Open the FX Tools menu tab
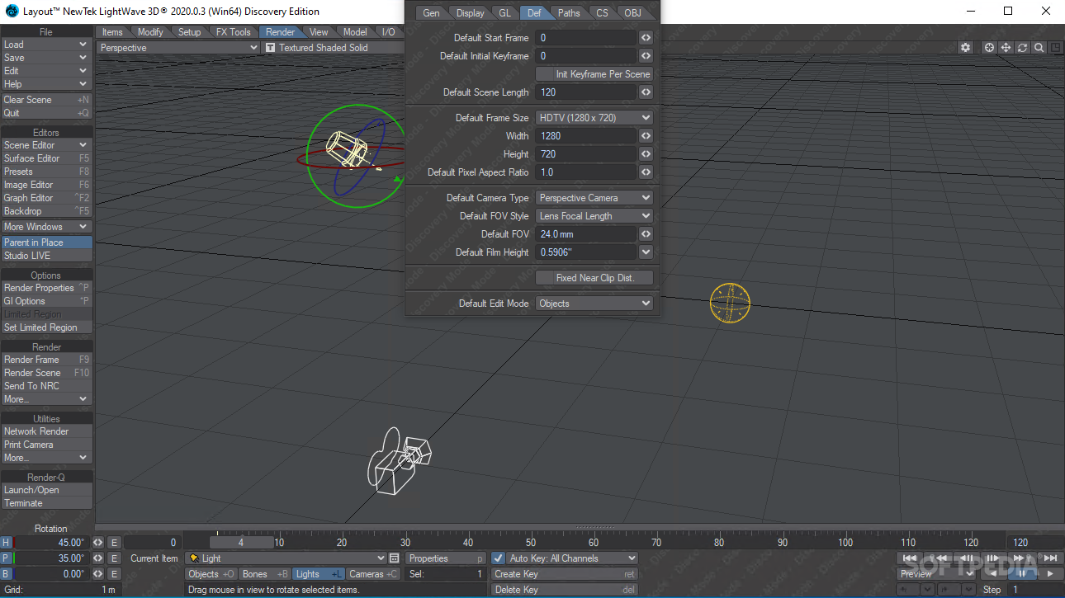Screen dimensions: 1065x598 234,32
